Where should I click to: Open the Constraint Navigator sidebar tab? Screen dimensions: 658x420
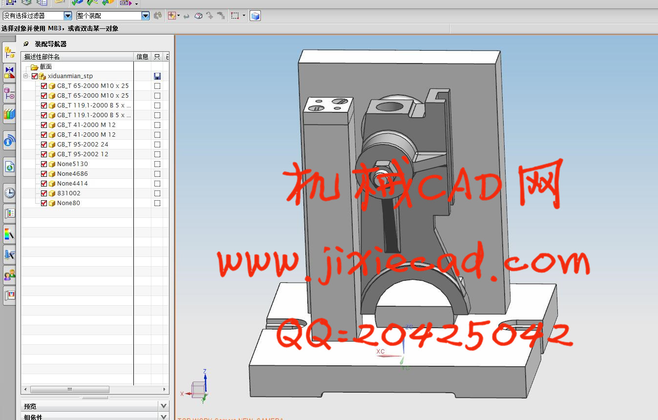click(x=9, y=73)
